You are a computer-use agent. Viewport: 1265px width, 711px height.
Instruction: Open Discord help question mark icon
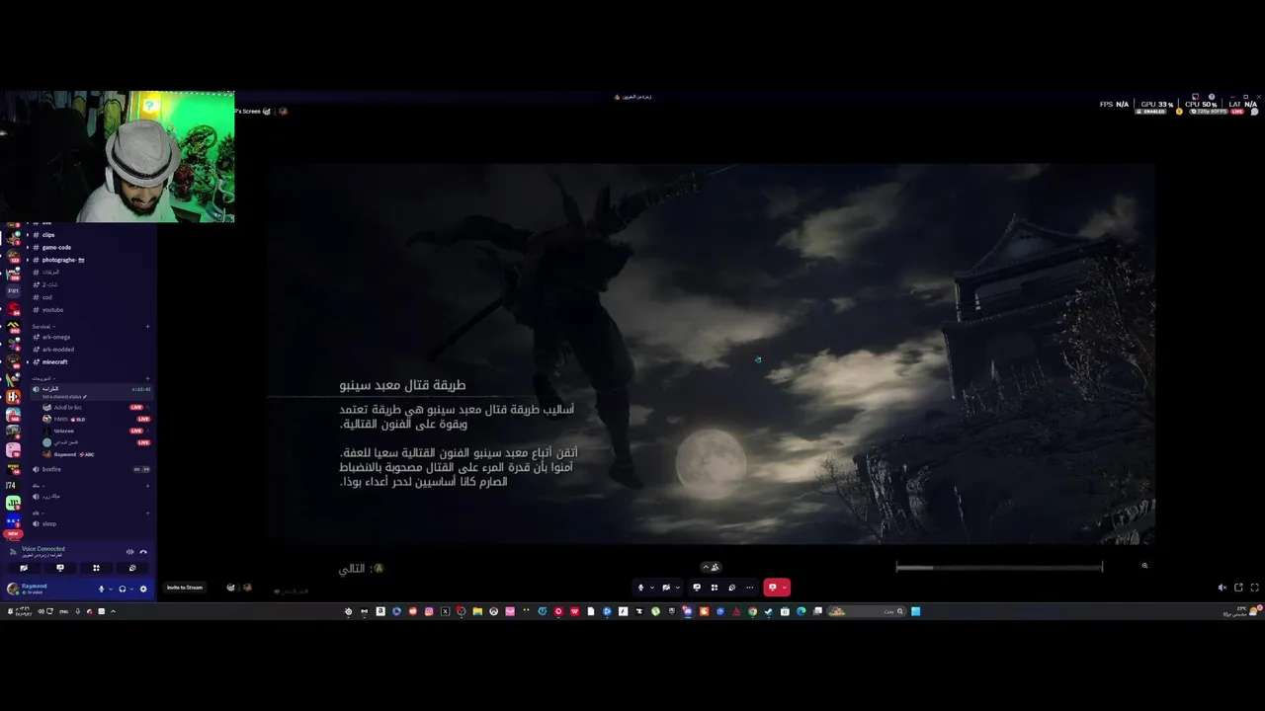click(x=1212, y=97)
